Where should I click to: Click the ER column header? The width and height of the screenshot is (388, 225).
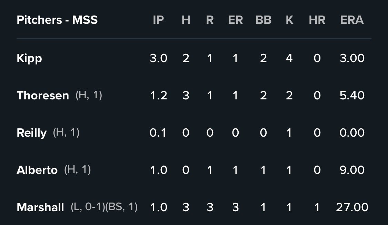tap(236, 20)
